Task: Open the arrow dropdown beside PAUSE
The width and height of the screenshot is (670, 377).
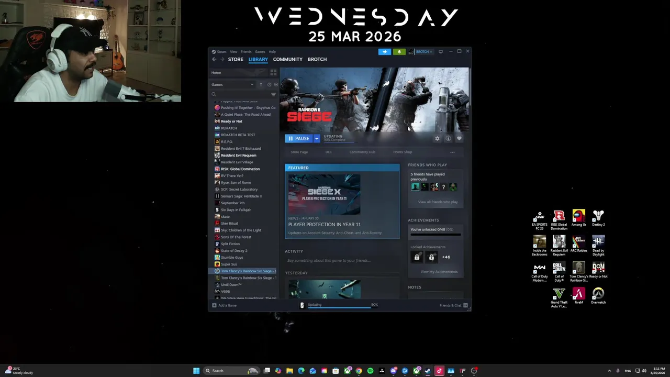Action: point(316,139)
